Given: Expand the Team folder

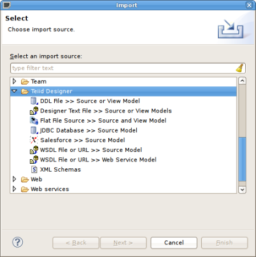Looking at the screenshot, I should pos(14,81).
